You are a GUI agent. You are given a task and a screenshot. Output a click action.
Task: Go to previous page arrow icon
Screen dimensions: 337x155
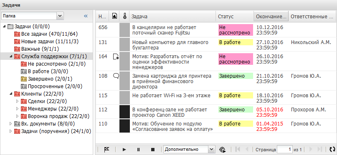click(x=247, y=149)
